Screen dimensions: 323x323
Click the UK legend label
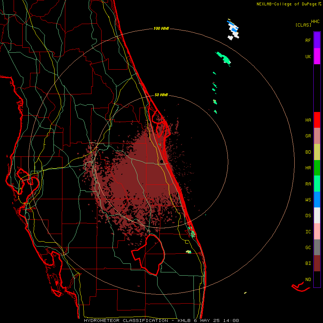pyautogui.click(x=308, y=56)
